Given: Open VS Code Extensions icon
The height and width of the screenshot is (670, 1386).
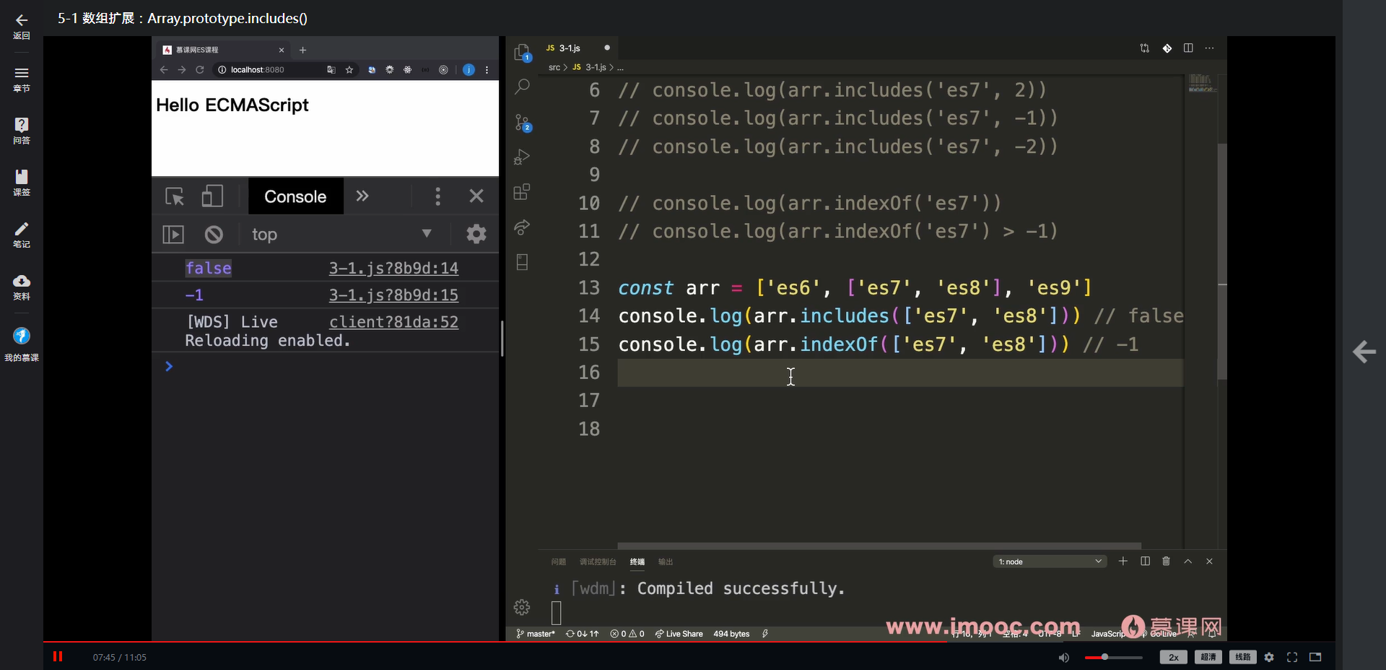Looking at the screenshot, I should pyautogui.click(x=522, y=192).
